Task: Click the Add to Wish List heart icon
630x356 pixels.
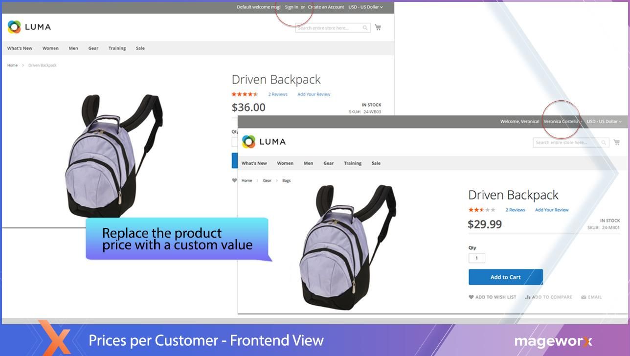Action: (471, 297)
